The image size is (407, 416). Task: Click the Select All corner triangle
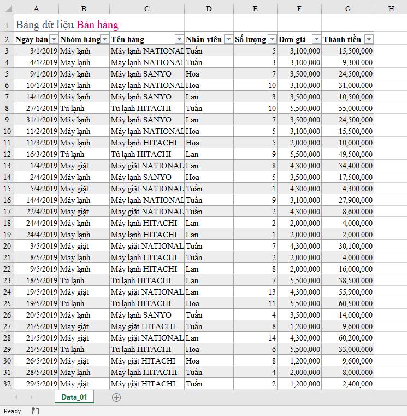[9, 9]
